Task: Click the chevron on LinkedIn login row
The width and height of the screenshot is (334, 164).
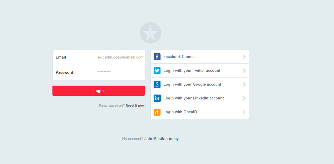Action: pyautogui.click(x=244, y=98)
